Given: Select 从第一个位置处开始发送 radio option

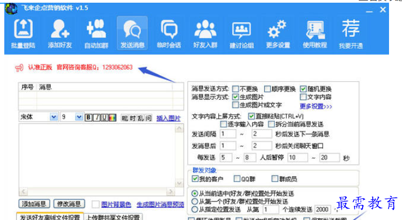Looking at the screenshot, I should (x=195, y=201).
